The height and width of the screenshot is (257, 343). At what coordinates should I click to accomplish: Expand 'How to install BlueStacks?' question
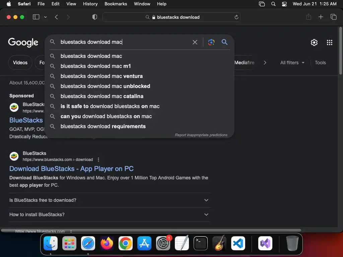click(x=110, y=215)
